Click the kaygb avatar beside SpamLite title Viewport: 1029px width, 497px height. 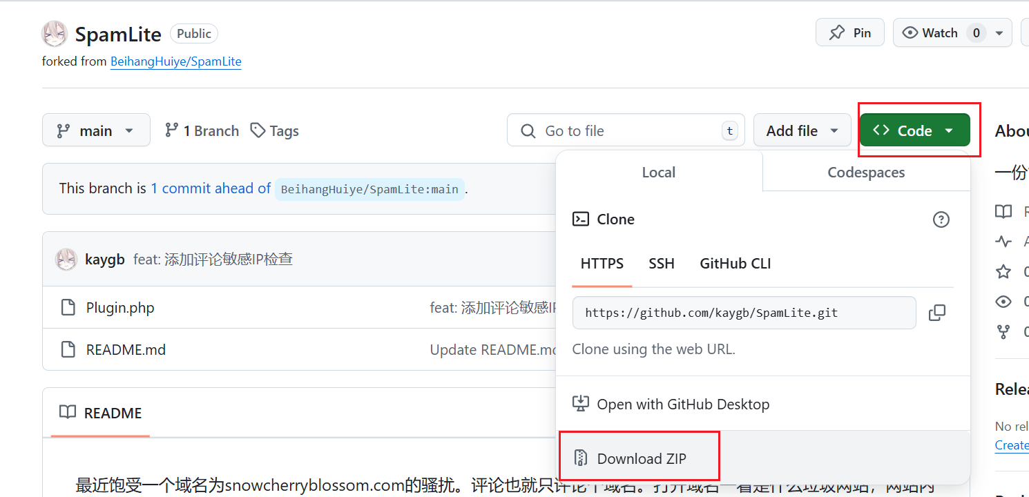[54, 34]
